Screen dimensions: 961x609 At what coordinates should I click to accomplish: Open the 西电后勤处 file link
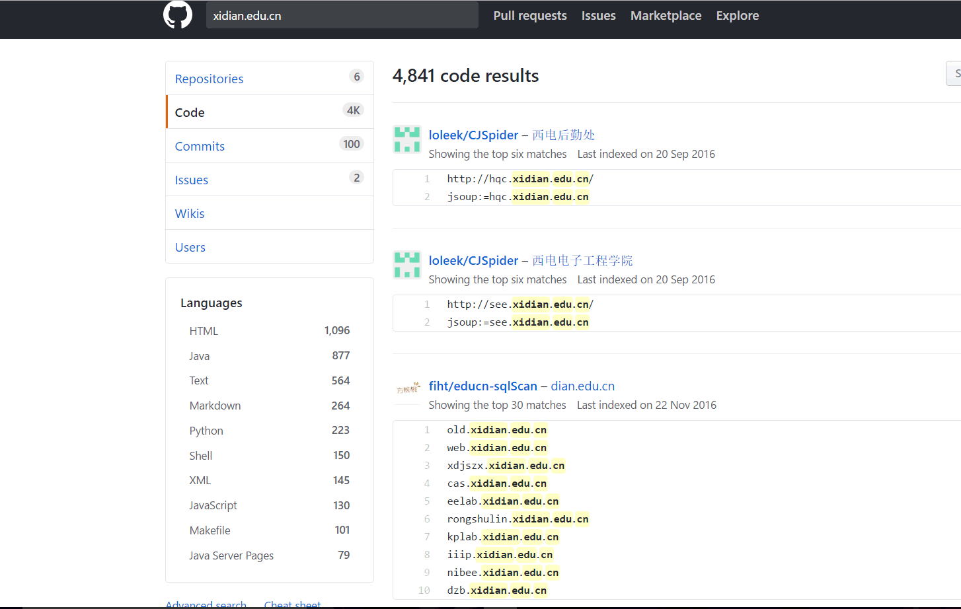click(x=563, y=135)
